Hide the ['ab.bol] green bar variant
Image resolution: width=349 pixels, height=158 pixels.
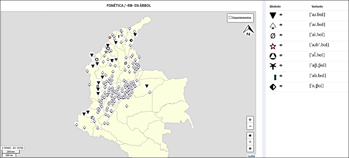coord(281,76)
